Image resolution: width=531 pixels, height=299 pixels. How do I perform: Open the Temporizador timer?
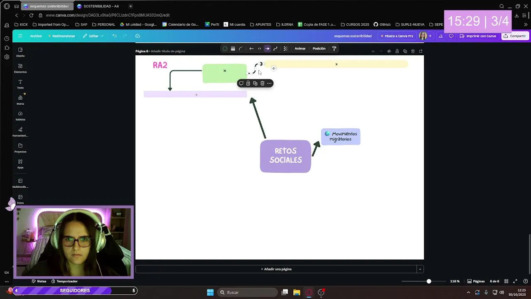click(64, 281)
